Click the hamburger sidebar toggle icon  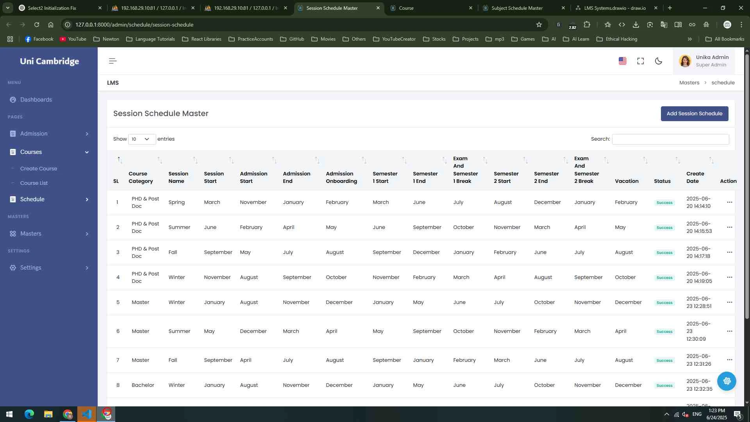click(112, 61)
